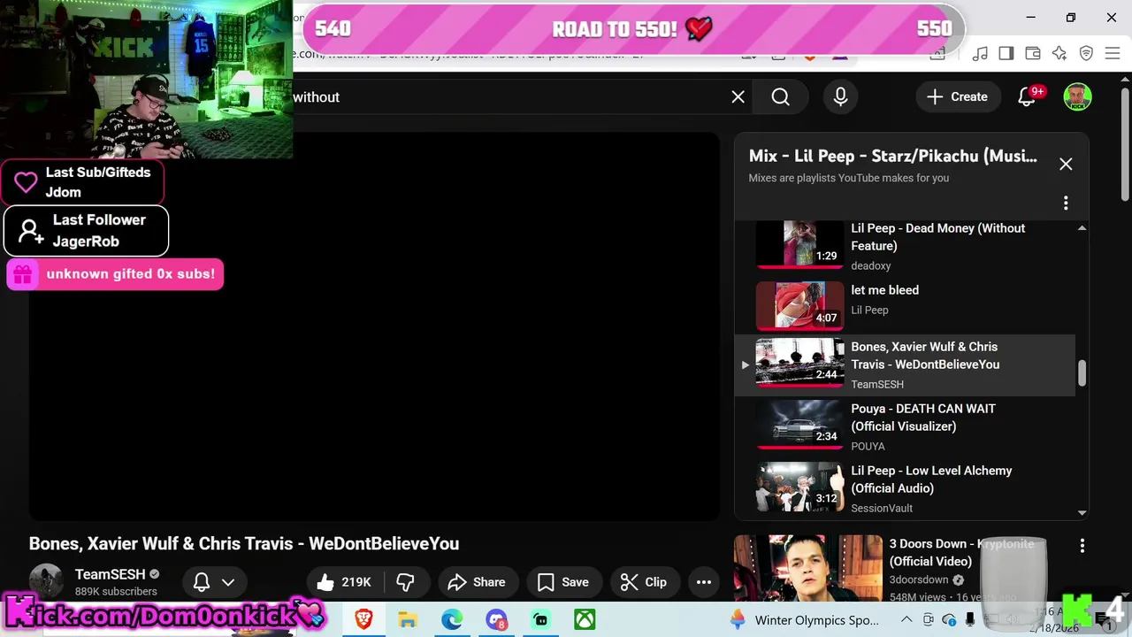Open File Explorer from the taskbar
The width and height of the screenshot is (1132, 637).
click(408, 619)
